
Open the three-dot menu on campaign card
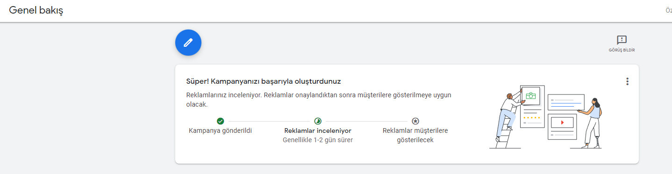click(x=627, y=81)
